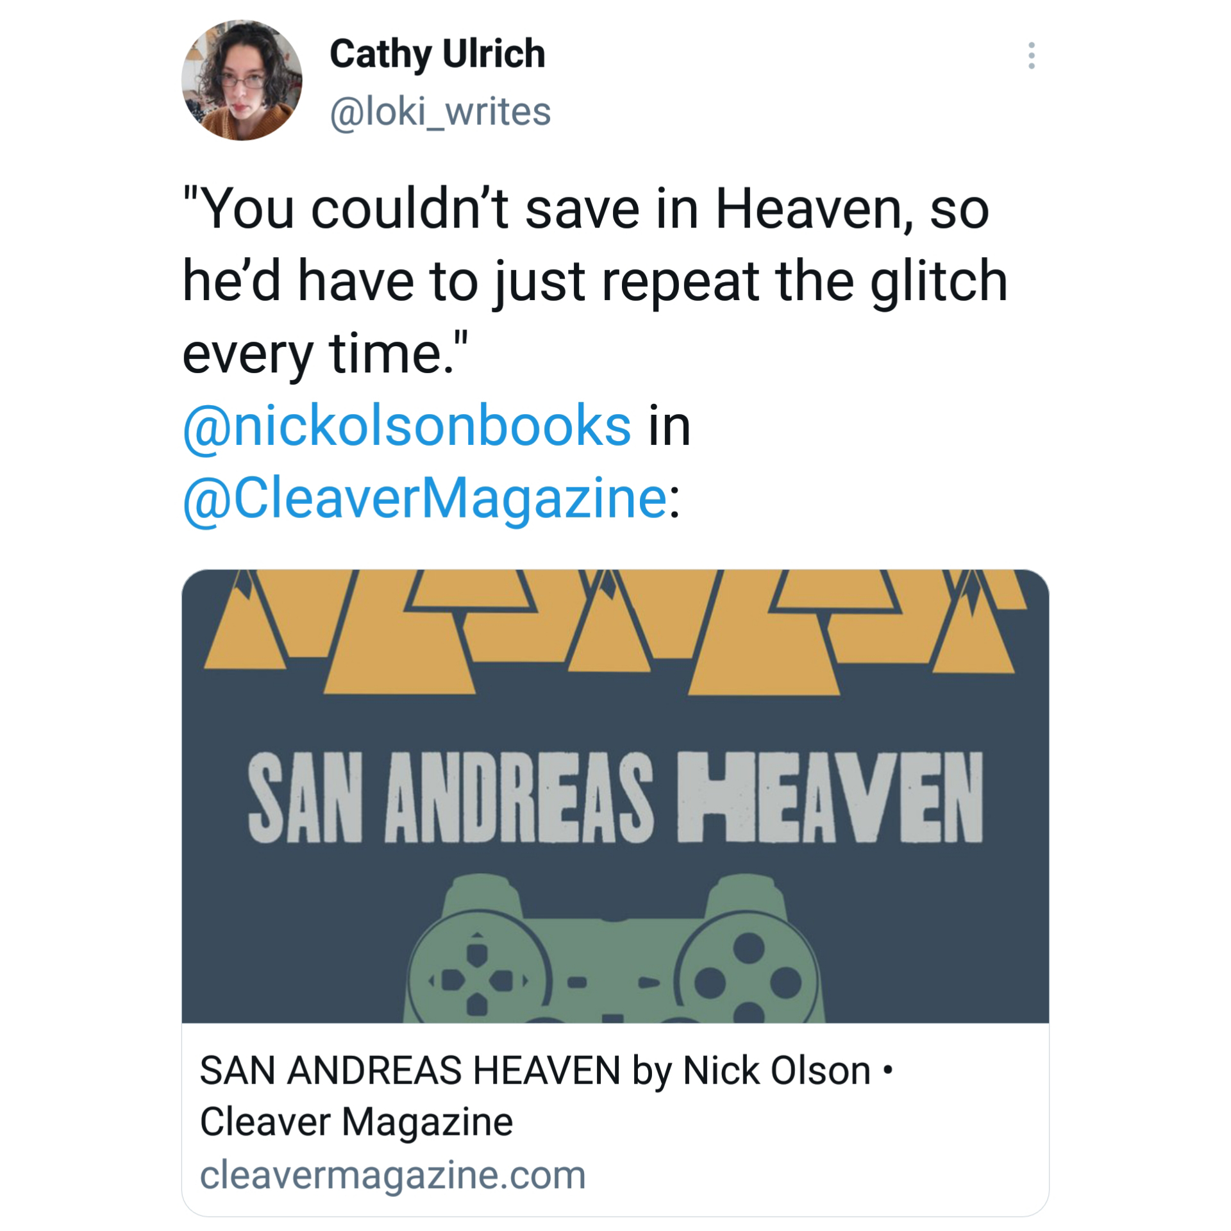Click the controller's select button shape
Screen dimensions: 1231x1231
pos(577,982)
